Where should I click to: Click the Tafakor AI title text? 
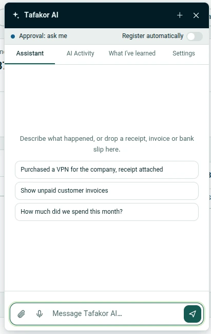[41, 15]
